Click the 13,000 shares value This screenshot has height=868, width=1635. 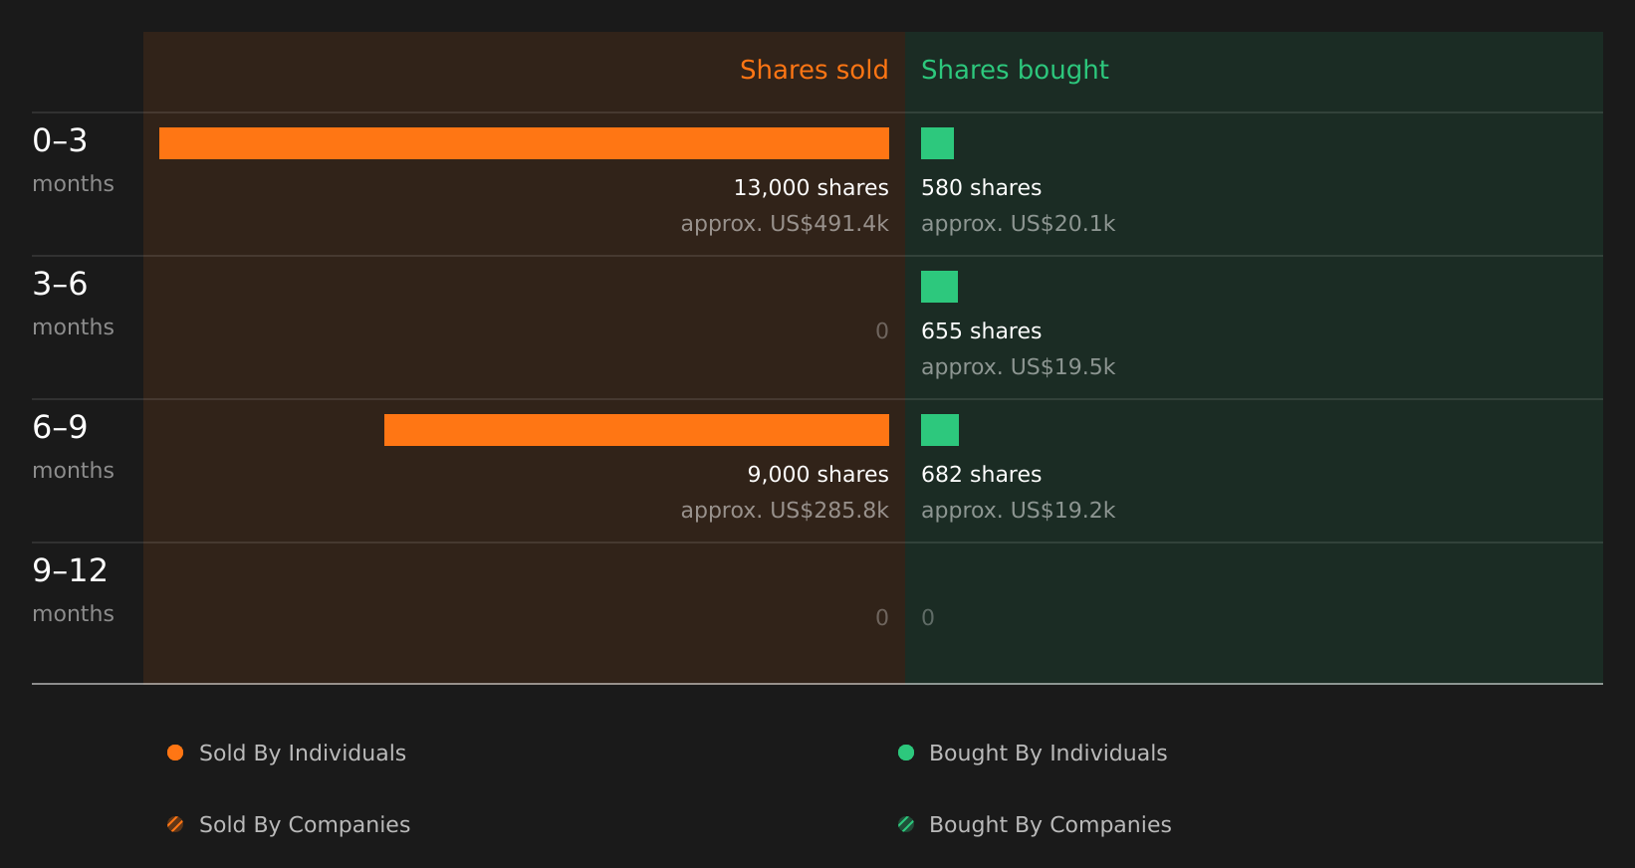tap(811, 188)
